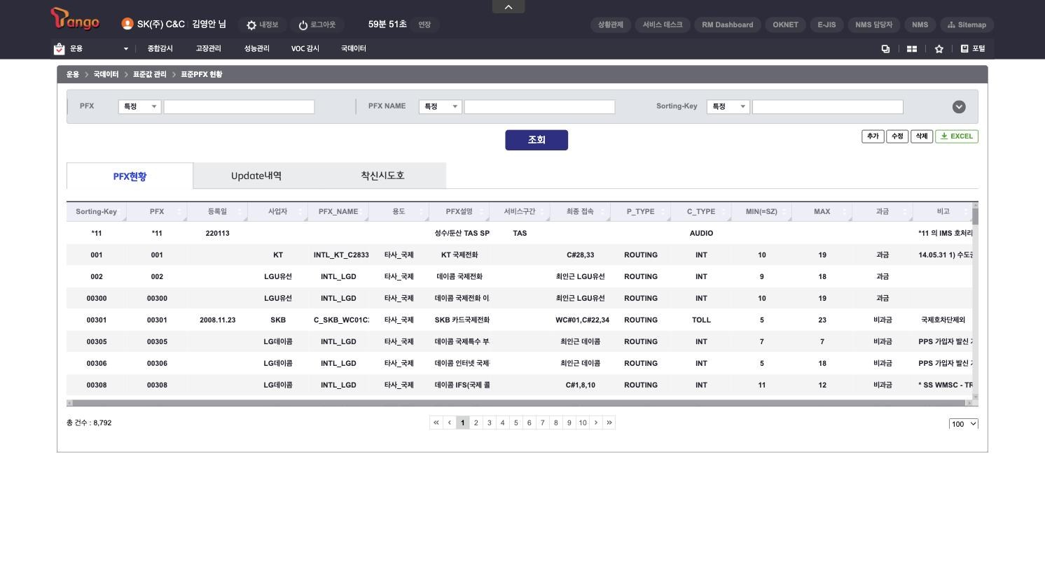The height and width of the screenshot is (568, 1045).
Task: Open the RM Dashboard link
Action: tap(728, 24)
